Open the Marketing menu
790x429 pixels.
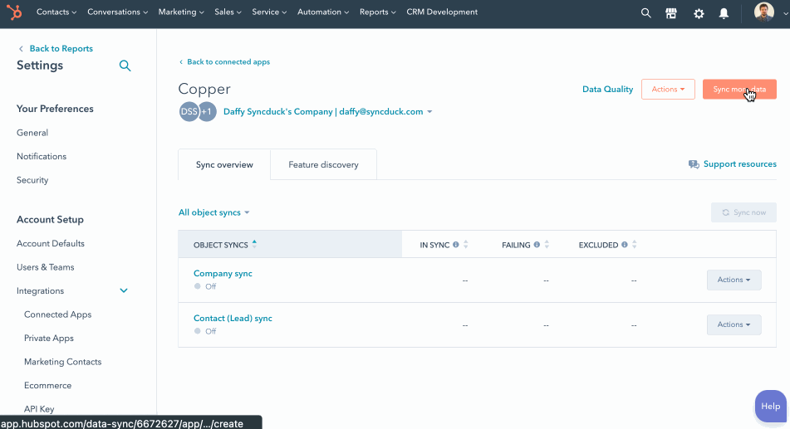coord(181,12)
